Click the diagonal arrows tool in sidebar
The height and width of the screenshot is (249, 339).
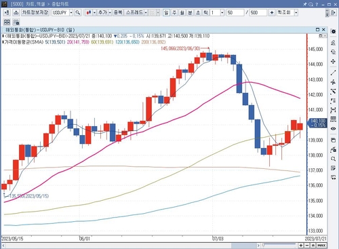coord(333,92)
